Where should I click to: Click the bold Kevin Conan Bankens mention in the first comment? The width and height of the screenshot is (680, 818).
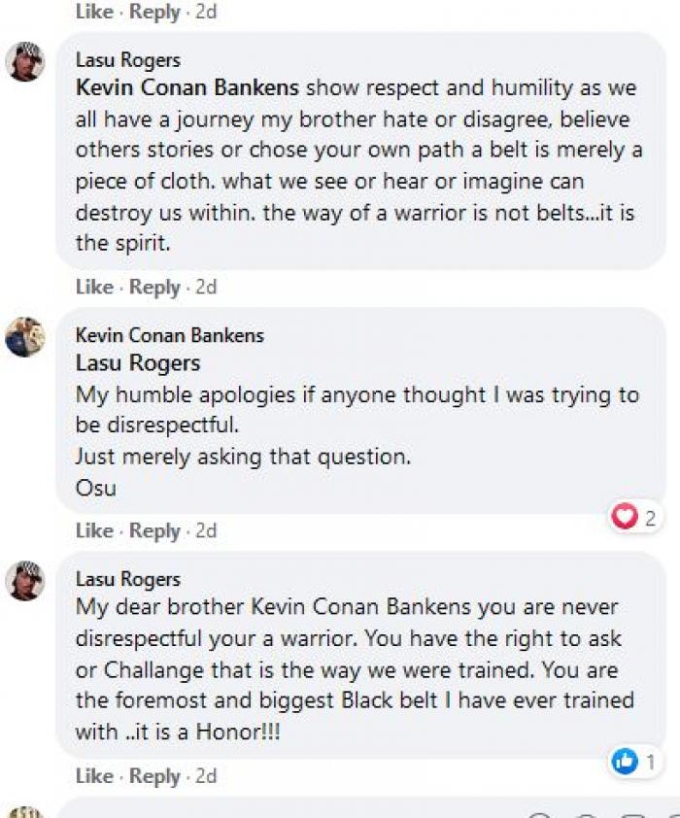188,87
